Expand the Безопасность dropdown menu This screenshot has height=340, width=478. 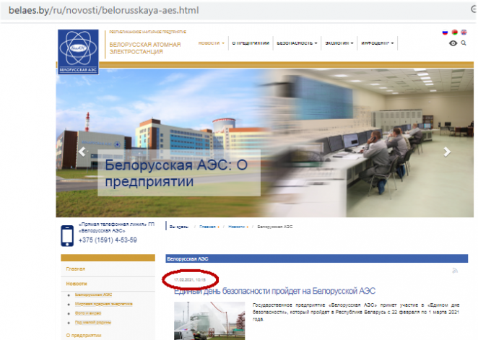[297, 43]
